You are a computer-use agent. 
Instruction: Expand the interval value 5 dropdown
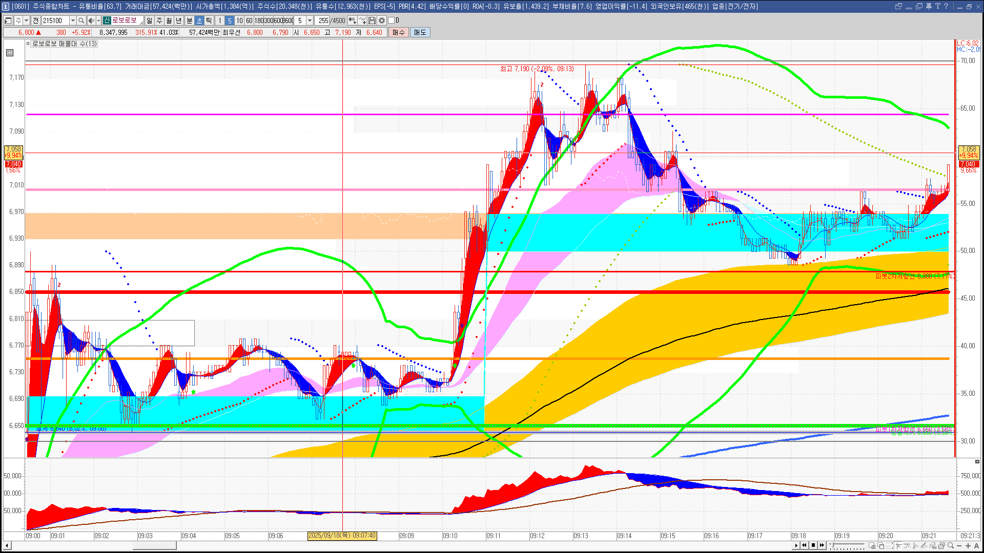310,20
